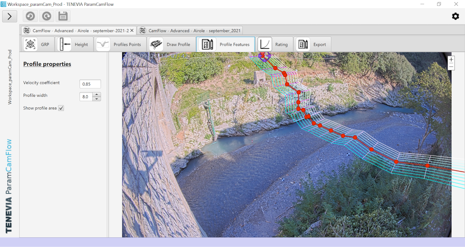Click the Profile properties heading

tap(47, 64)
